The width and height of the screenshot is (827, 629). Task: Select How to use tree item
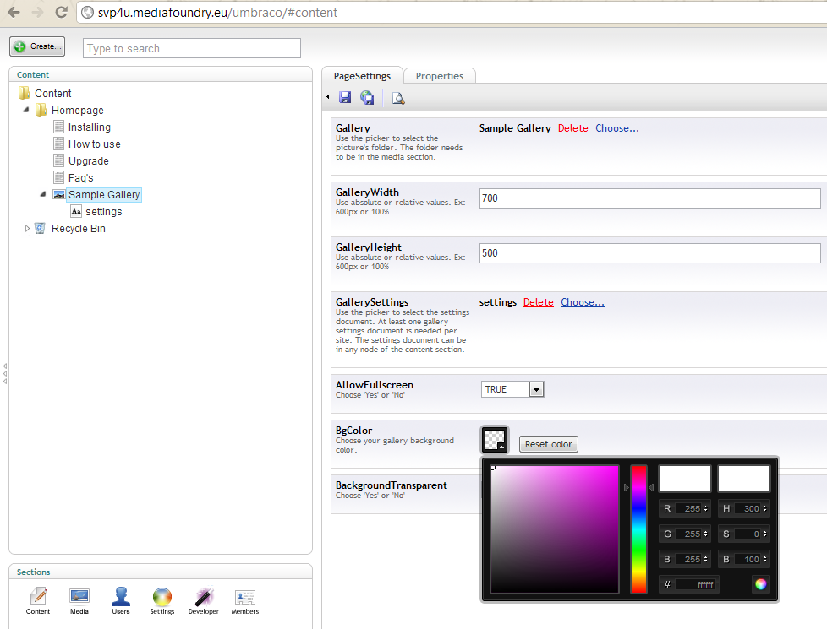95,144
